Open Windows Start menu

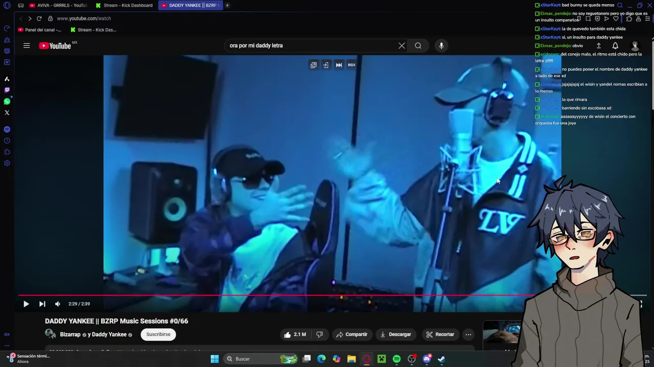tap(215, 359)
